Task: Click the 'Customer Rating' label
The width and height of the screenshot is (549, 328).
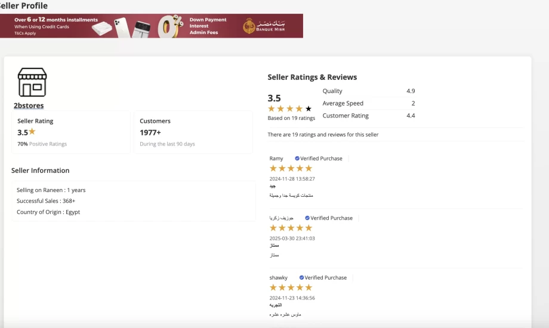Action: coord(346,116)
